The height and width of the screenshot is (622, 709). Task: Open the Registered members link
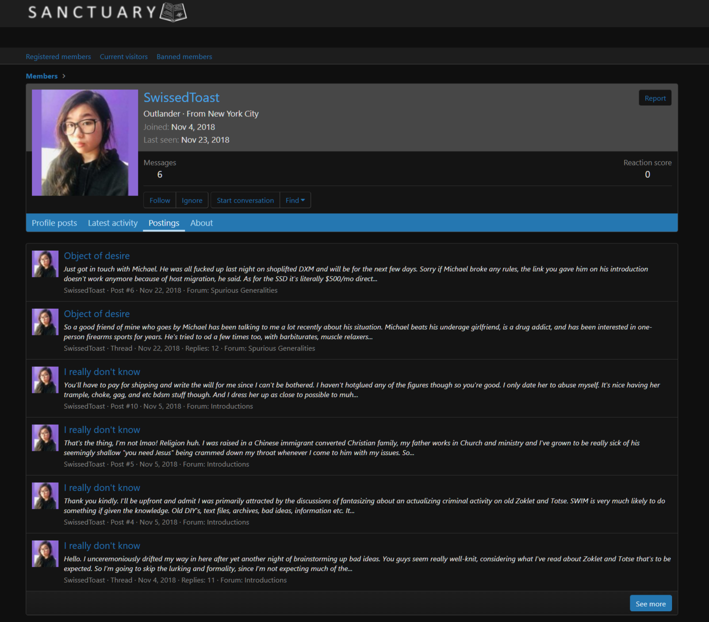[x=58, y=57]
